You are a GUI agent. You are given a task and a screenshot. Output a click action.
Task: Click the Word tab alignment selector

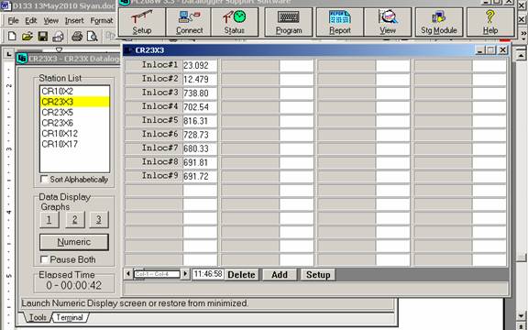(9, 54)
